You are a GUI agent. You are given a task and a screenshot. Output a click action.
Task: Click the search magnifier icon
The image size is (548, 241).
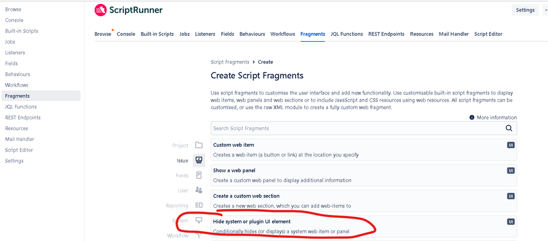coord(509,128)
